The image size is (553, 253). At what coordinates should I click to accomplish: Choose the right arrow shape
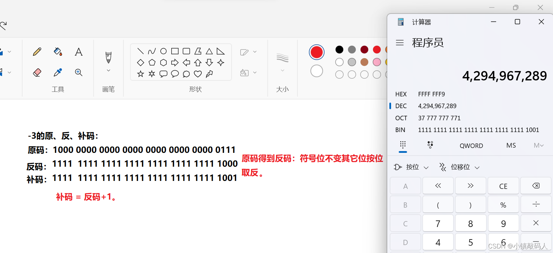point(175,63)
